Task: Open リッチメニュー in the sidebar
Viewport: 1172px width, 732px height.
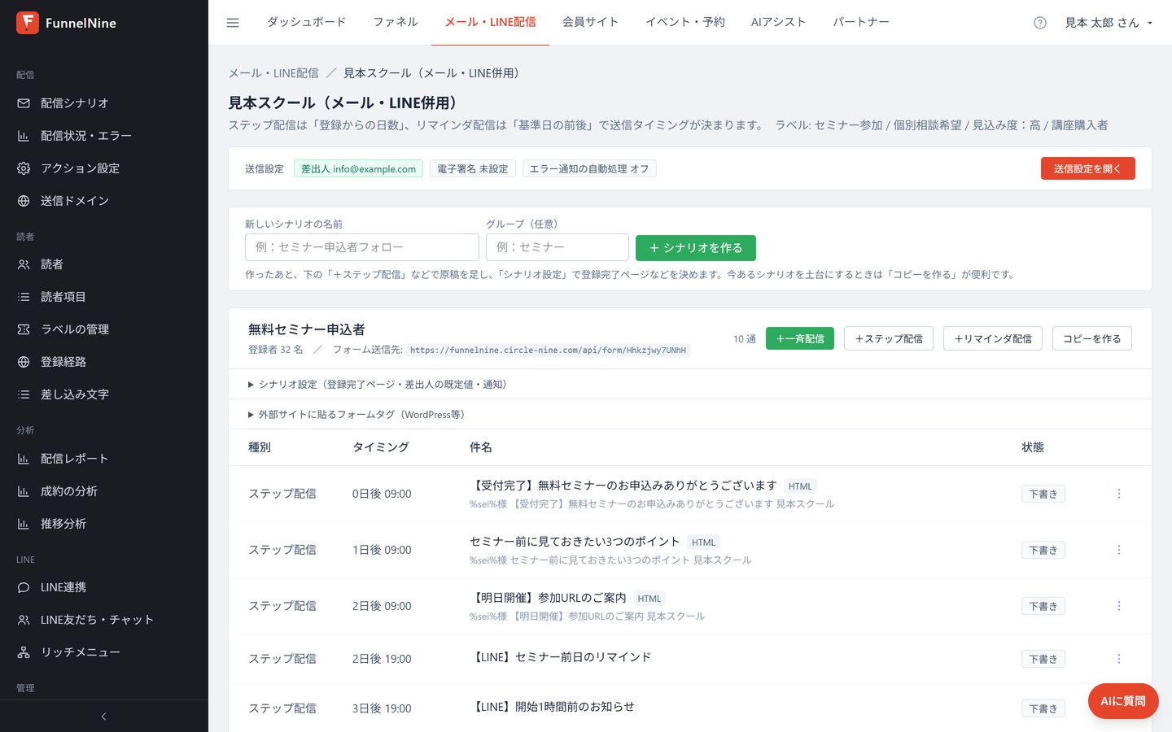Action: click(104, 652)
